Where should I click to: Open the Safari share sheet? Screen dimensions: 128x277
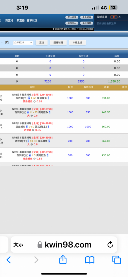[63, 260]
